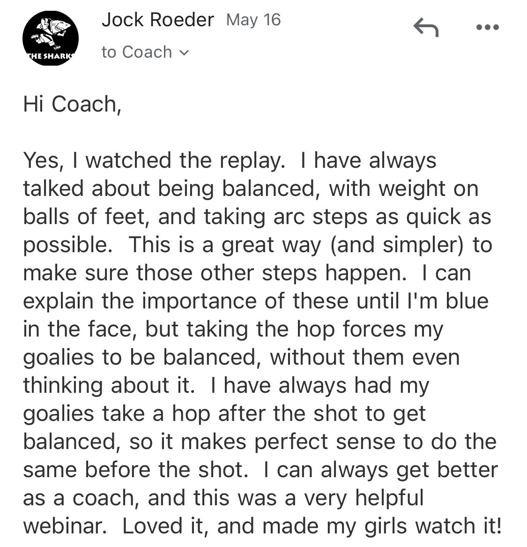Screen dimensions: 527x547
Task: Tap the reply arrow icon
Action: 425,27
